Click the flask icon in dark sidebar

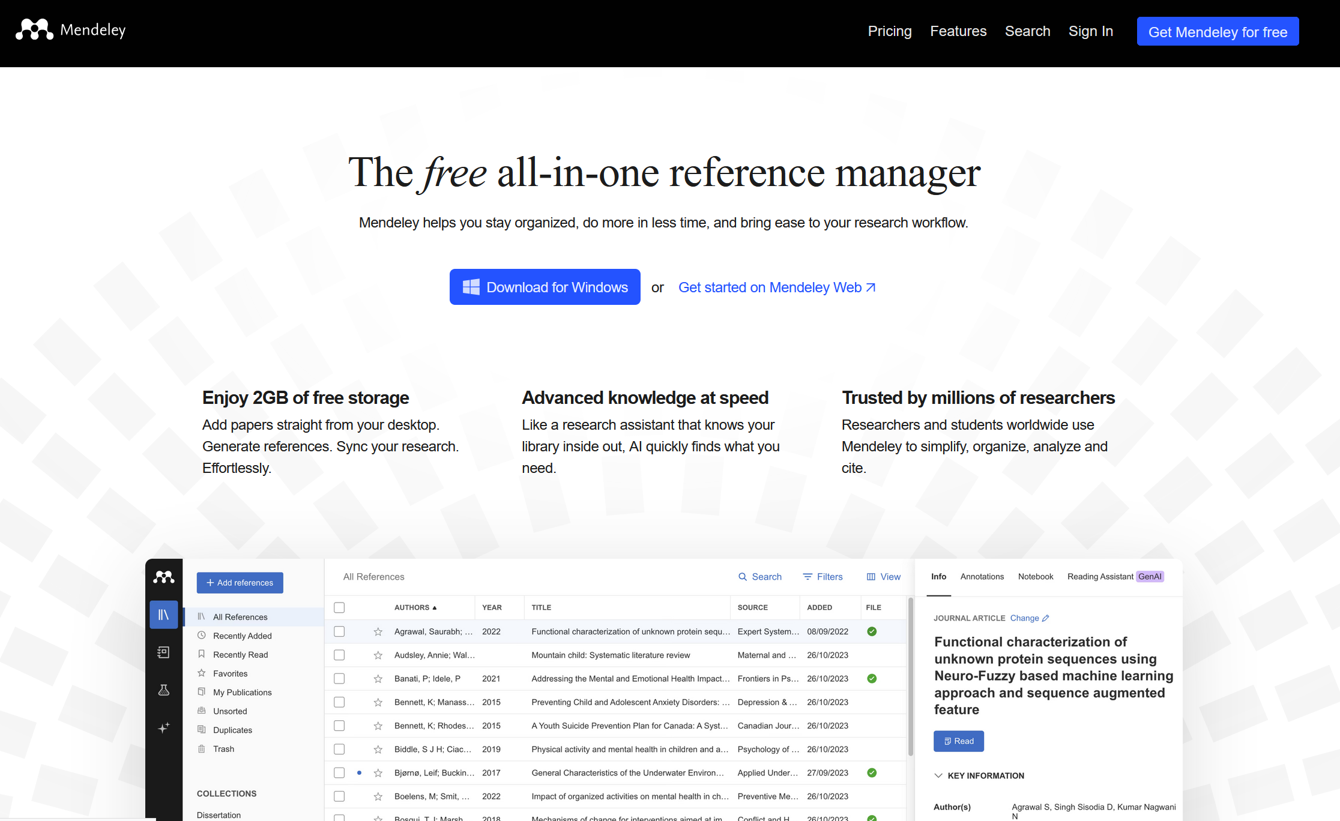(163, 690)
